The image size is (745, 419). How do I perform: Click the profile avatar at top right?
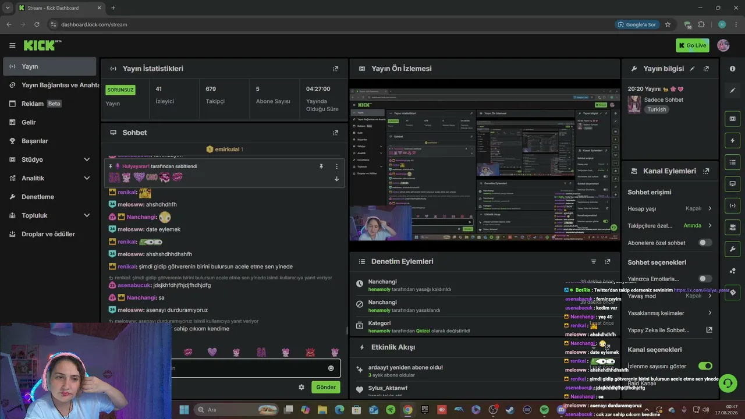pos(723,45)
